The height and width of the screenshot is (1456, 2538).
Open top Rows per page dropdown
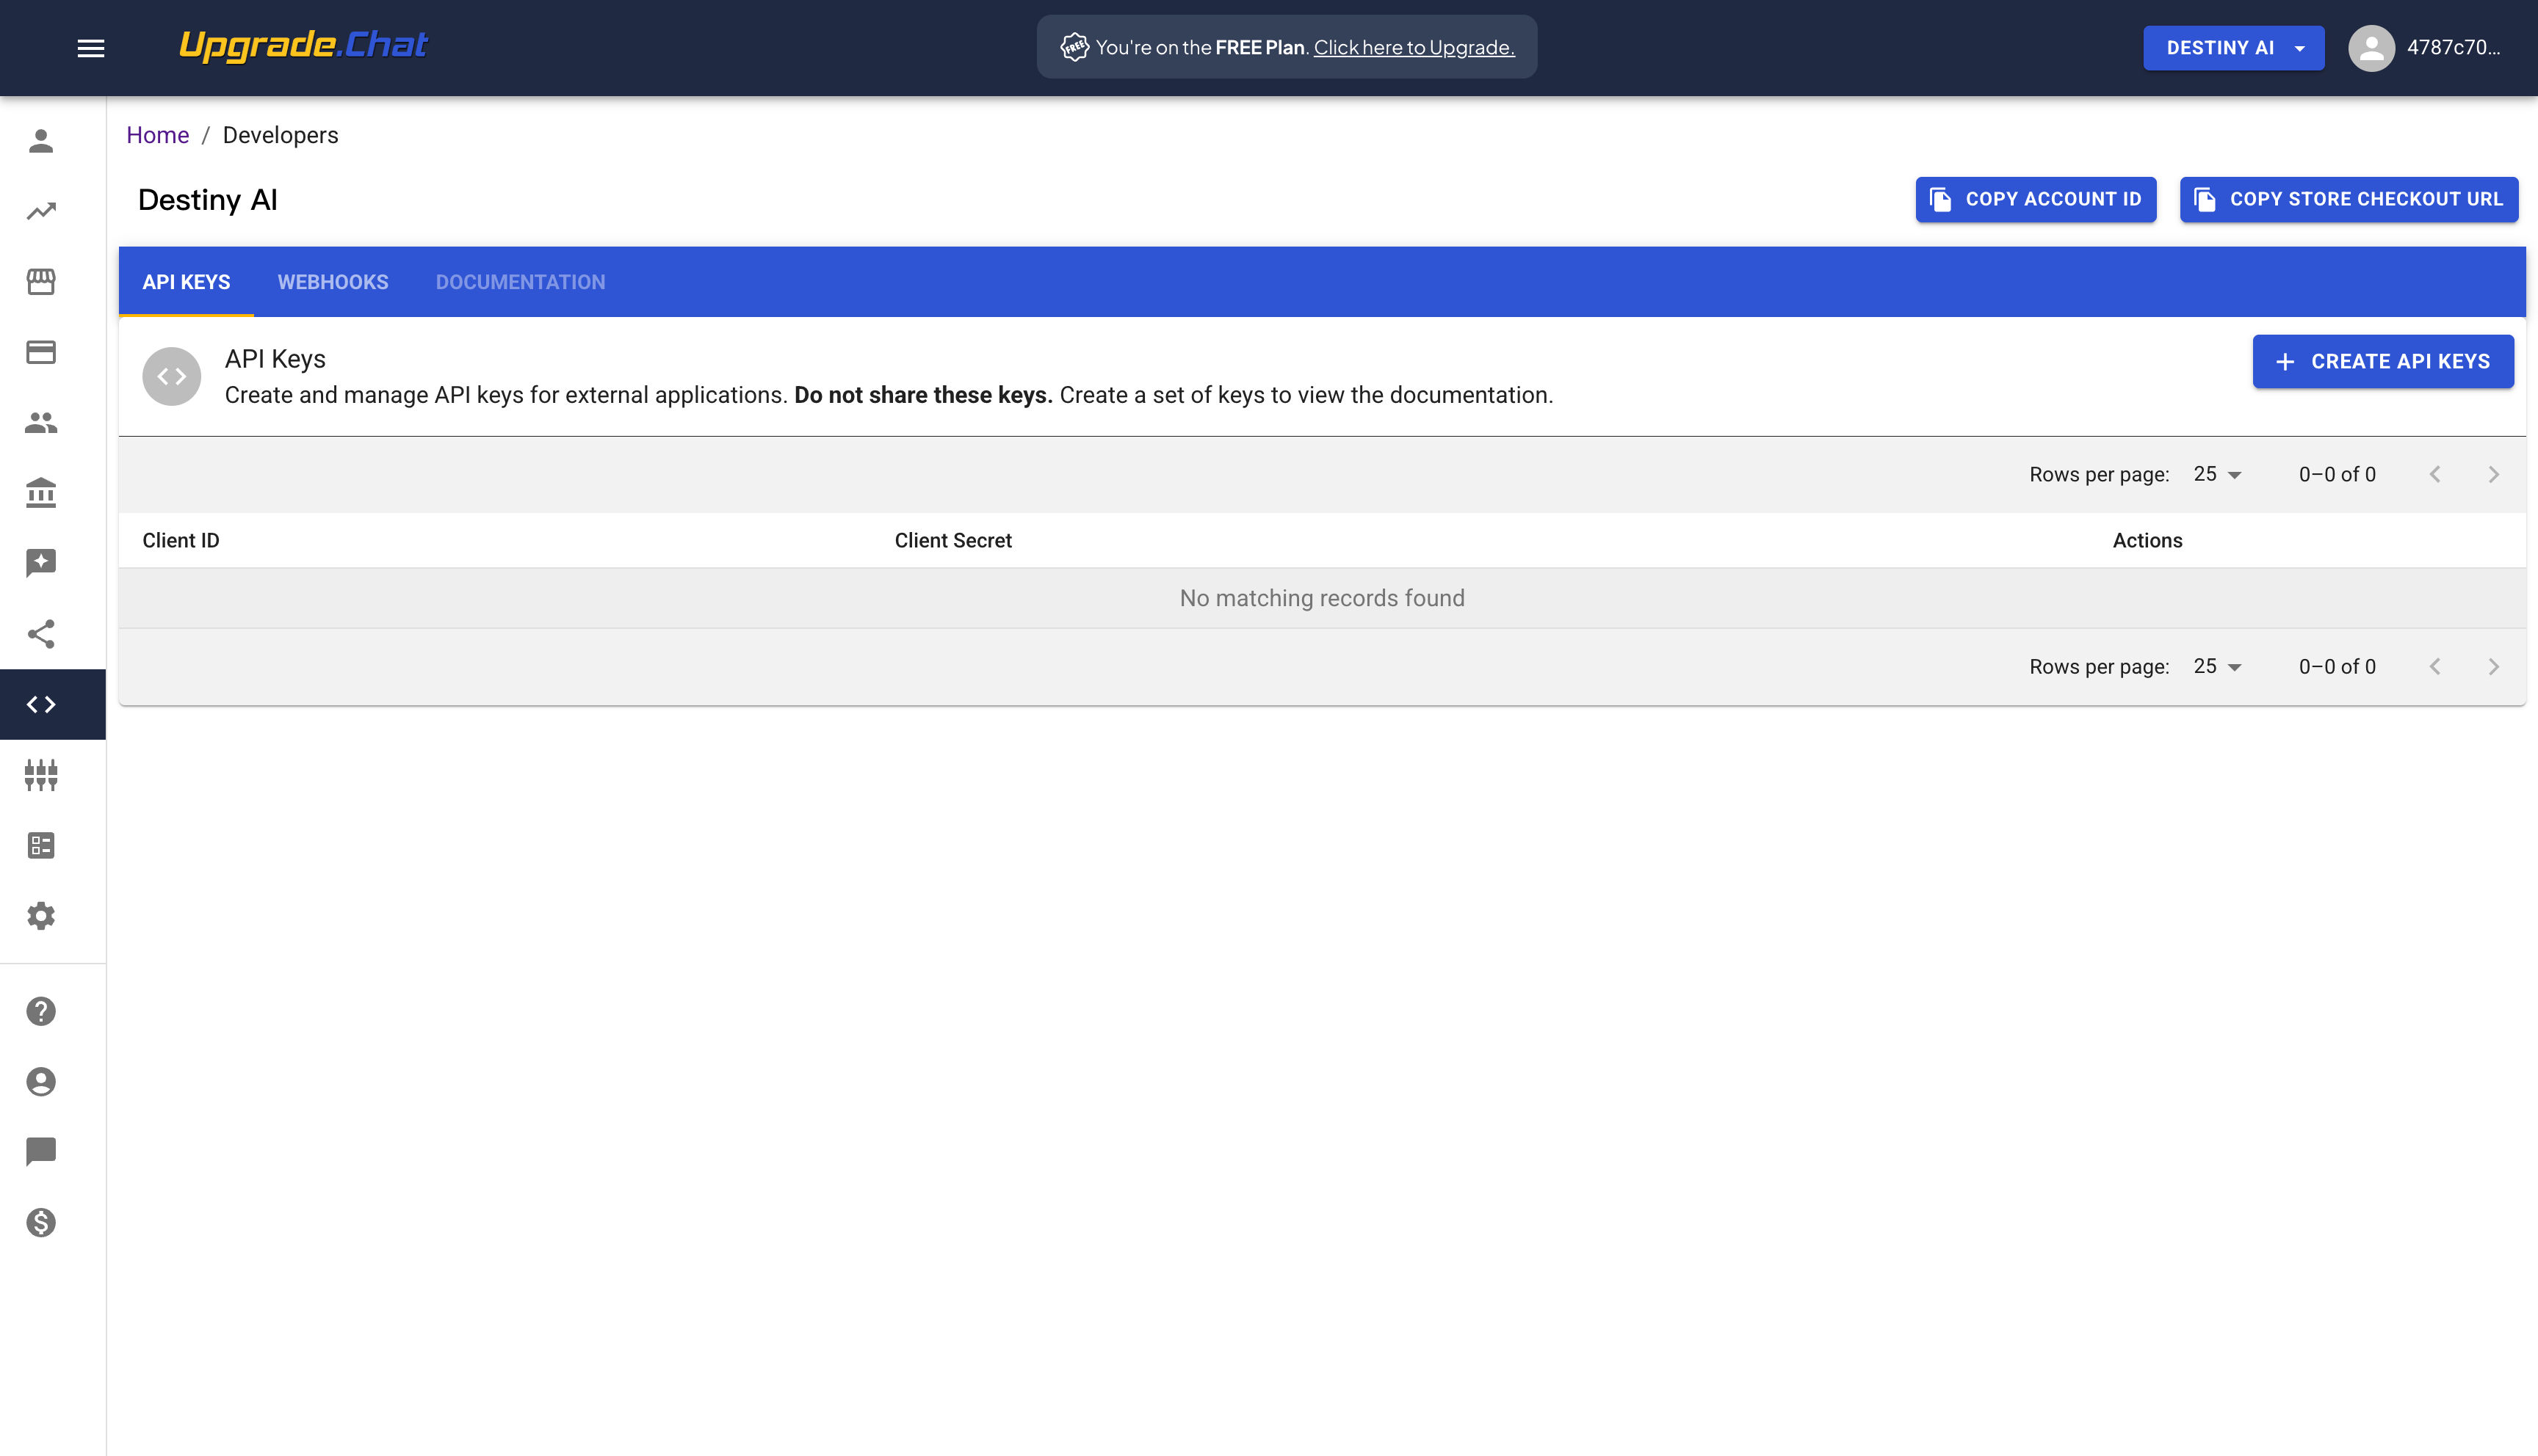click(2217, 474)
